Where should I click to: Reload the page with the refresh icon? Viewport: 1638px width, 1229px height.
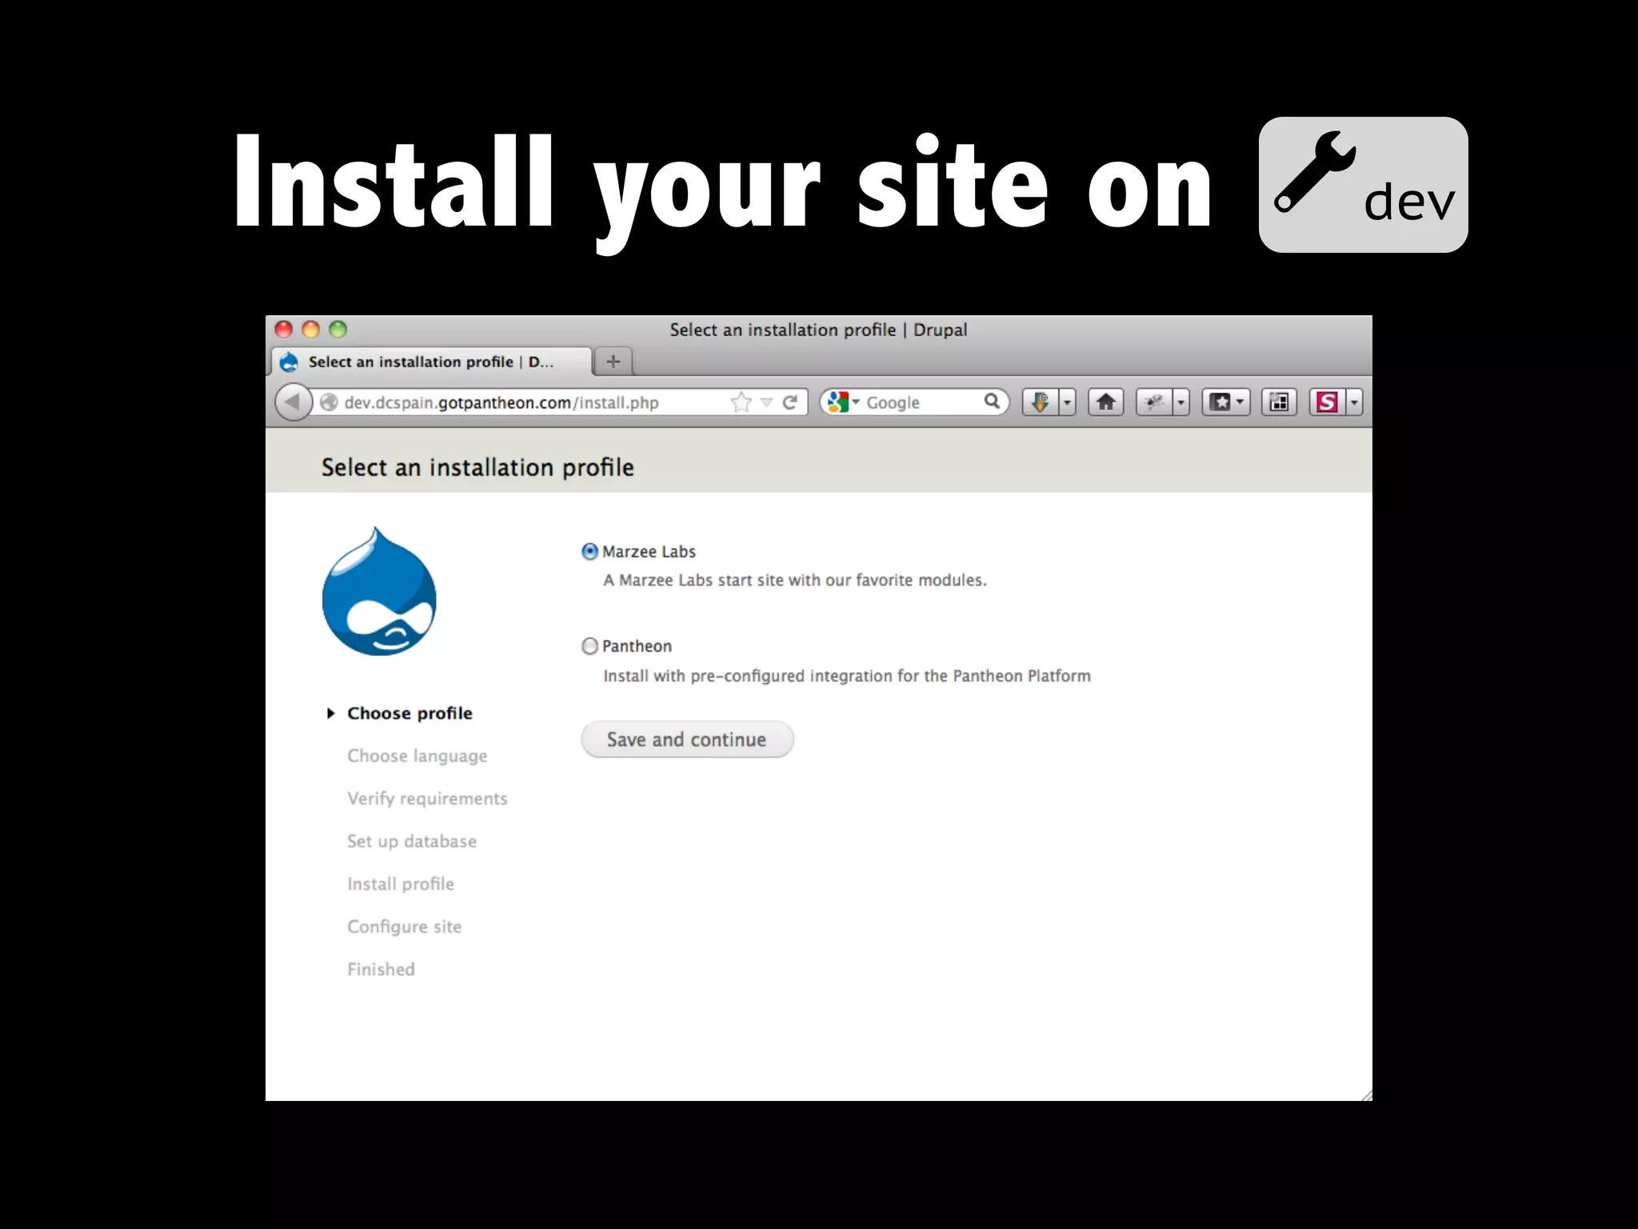click(790, 402)
